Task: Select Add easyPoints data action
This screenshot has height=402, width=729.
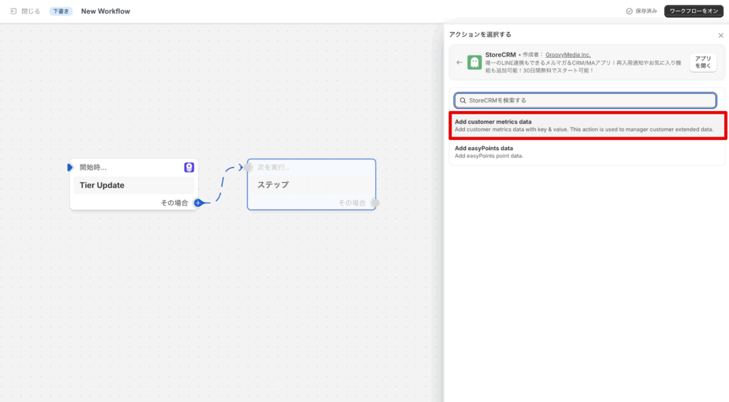Action: point(587,152)
